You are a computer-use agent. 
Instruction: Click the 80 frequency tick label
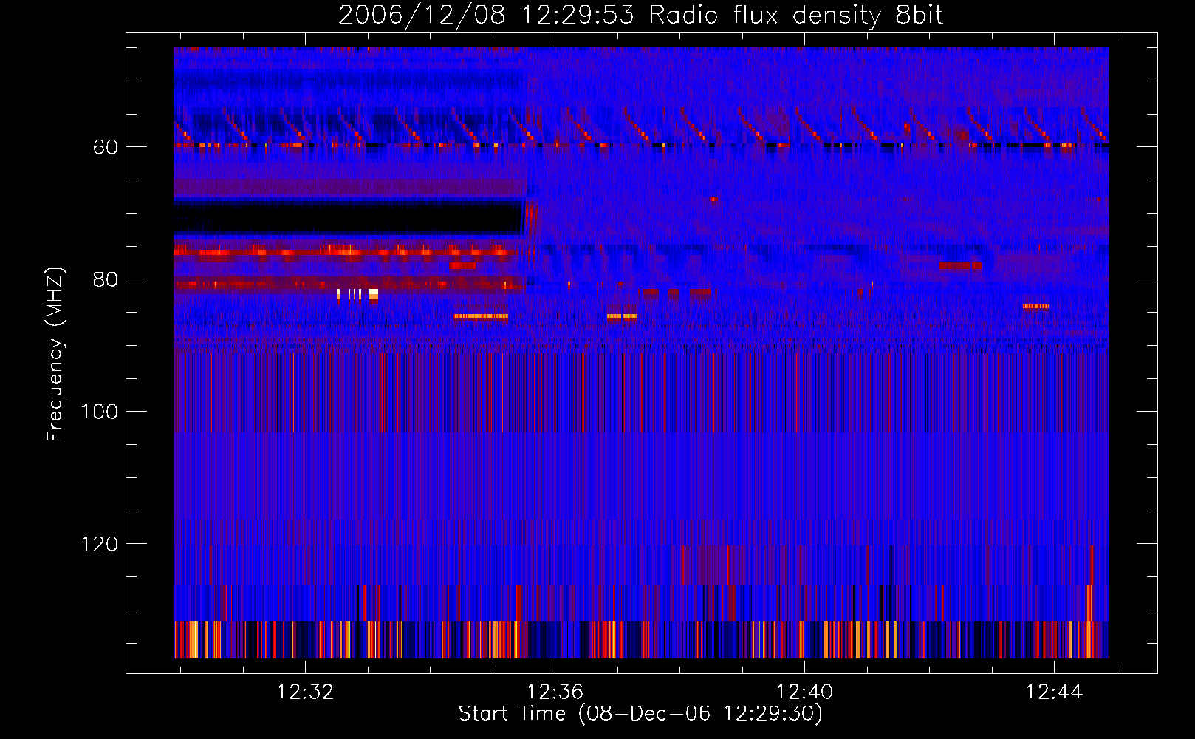106,279
